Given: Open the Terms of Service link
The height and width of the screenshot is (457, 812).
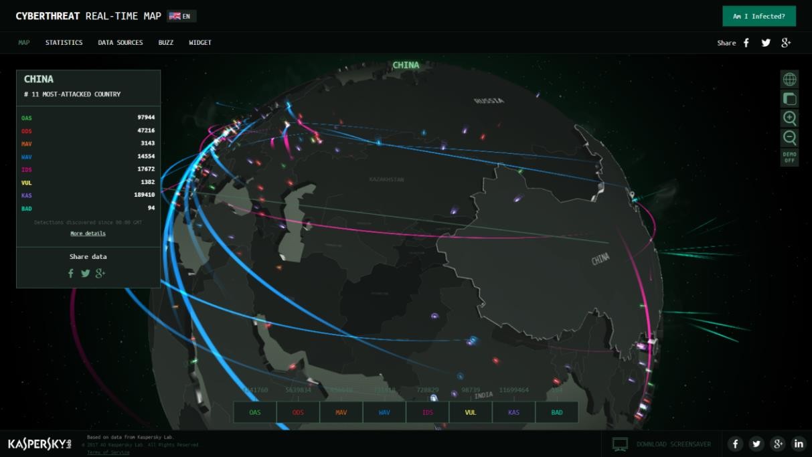Looking at the screenshot, I should 108,453.
